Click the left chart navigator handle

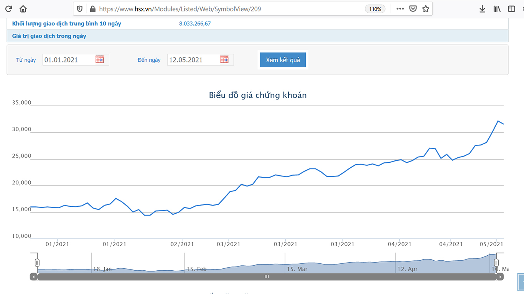coord(37,263)
